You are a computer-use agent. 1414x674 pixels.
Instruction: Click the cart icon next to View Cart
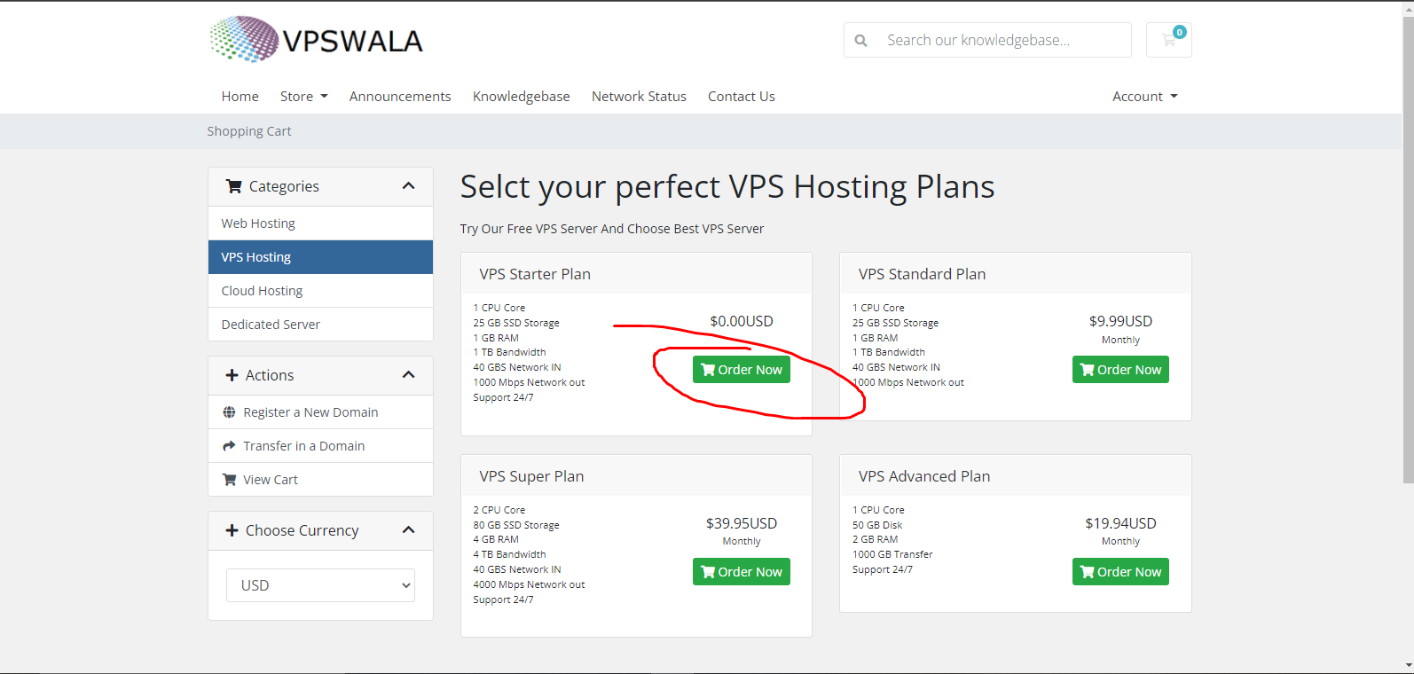[x=229, y=480]
